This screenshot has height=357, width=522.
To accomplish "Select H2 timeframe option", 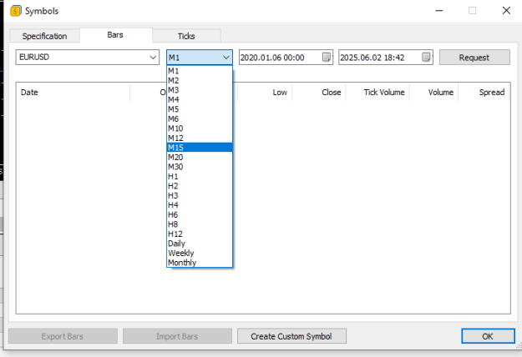I will (200, 186).
